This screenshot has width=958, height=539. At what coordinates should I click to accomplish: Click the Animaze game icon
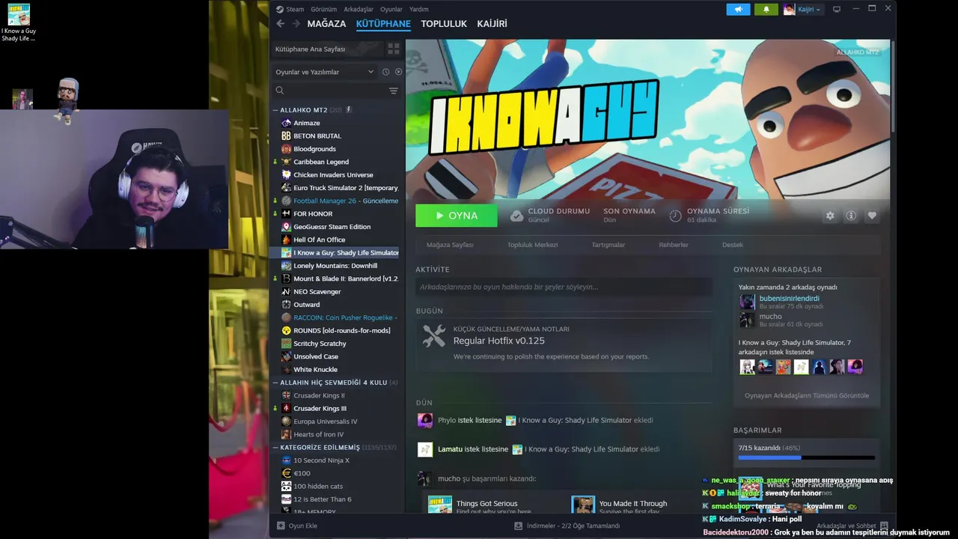(286, 123)
